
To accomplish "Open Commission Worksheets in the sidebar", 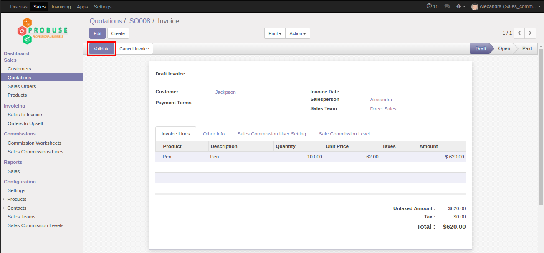I will click(x=34, y=143).
